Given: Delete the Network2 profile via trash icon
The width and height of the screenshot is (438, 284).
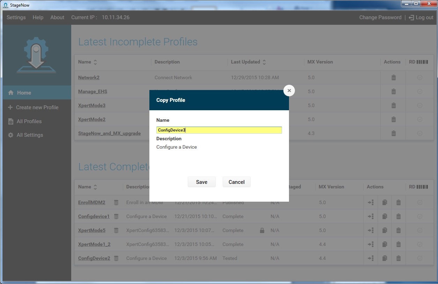Looking at the screenshot, I should pos(393,77).
